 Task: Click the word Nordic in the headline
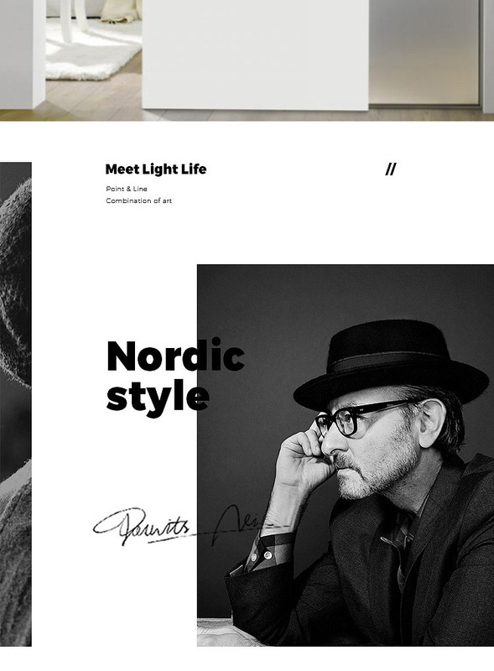click(x=175, y=355)
